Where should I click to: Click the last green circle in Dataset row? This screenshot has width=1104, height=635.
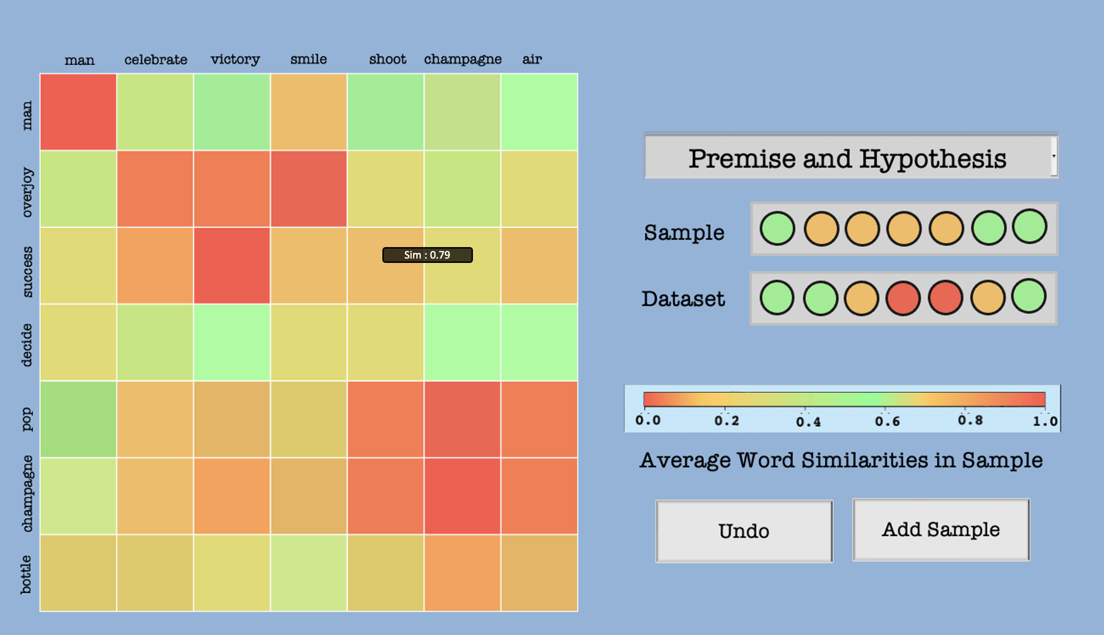pos(1029,296)
